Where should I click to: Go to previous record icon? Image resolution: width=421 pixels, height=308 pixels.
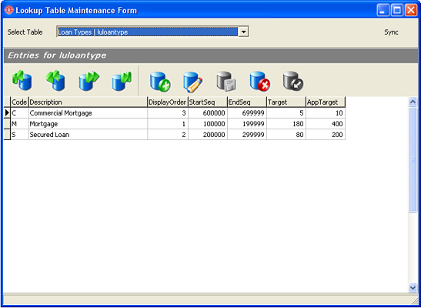click(55, 80)
